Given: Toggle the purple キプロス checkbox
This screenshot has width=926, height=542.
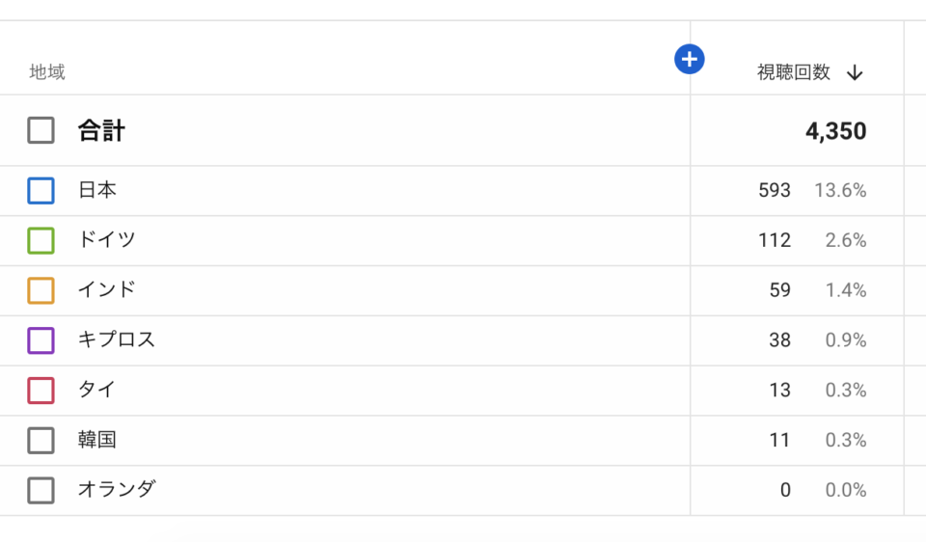Looking at the screenshot, I should click(x=41, y=340).
